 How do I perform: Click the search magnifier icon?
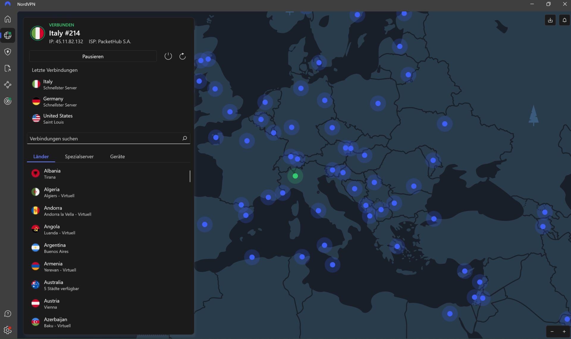[184, 138]
